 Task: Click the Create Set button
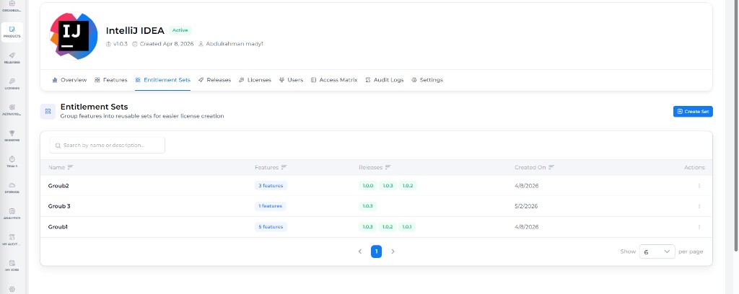pyautogui.click(x=693, y=112)
